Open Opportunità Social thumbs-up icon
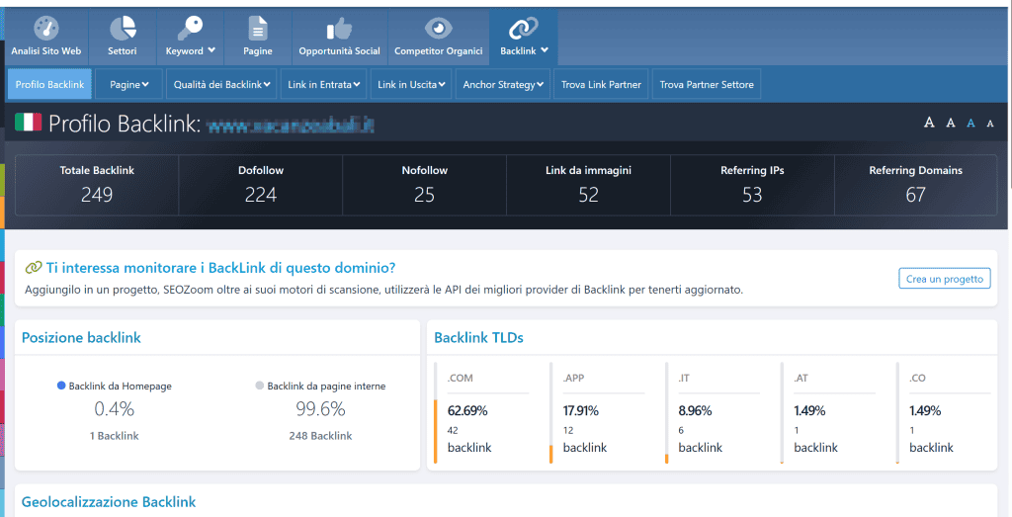 click(x=339, y=29)
